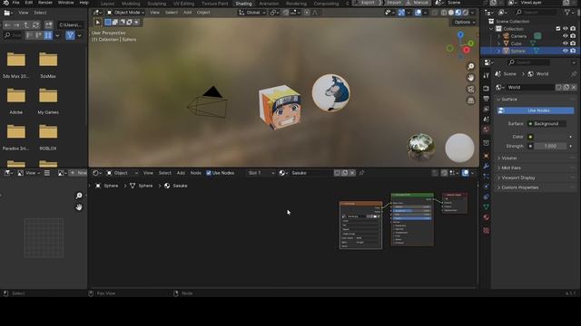This screenshot has height=326, width=581.
Task: Select Material Preview shading mode icon
Action: point(458,13)
